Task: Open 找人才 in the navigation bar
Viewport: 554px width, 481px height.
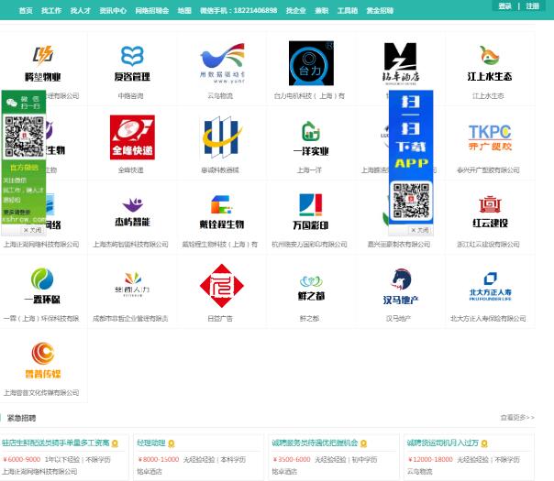Action: 81,11
